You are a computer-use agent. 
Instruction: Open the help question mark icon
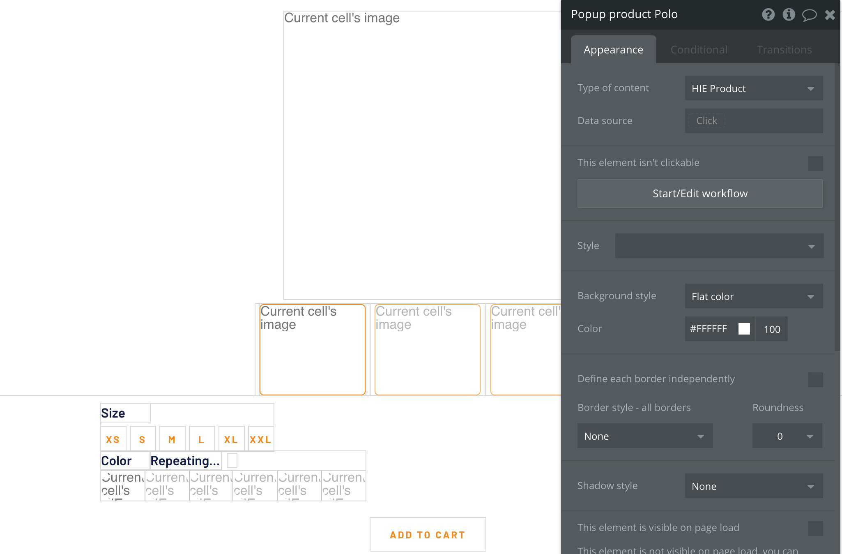[768, 15]
